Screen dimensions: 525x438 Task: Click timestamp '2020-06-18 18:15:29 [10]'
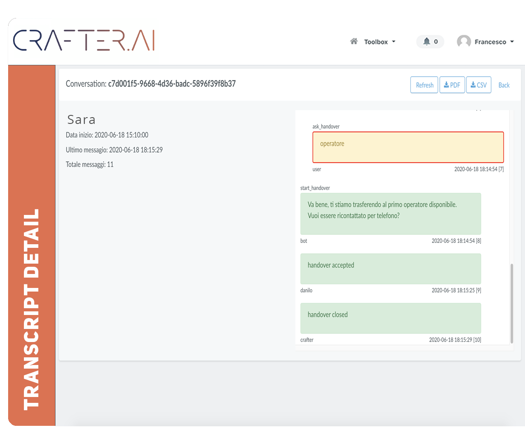455,340
